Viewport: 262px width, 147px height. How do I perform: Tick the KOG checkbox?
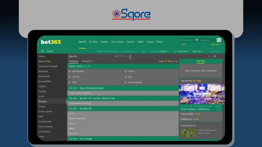(70, 82)
